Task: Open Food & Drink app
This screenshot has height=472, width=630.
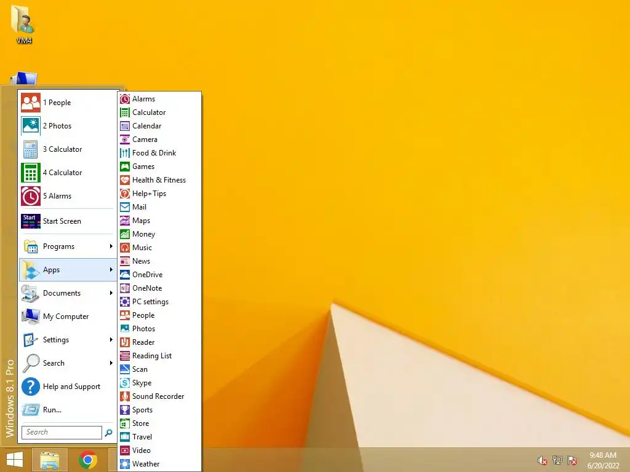Action: coord(159,153)
